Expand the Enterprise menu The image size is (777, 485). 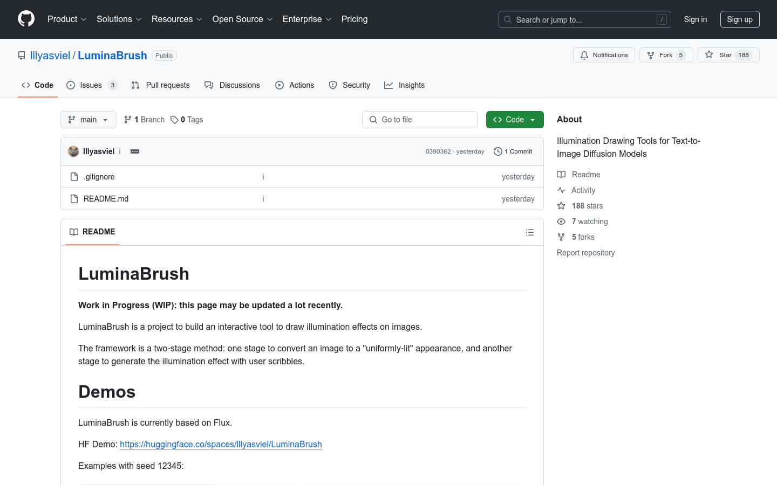307,19
